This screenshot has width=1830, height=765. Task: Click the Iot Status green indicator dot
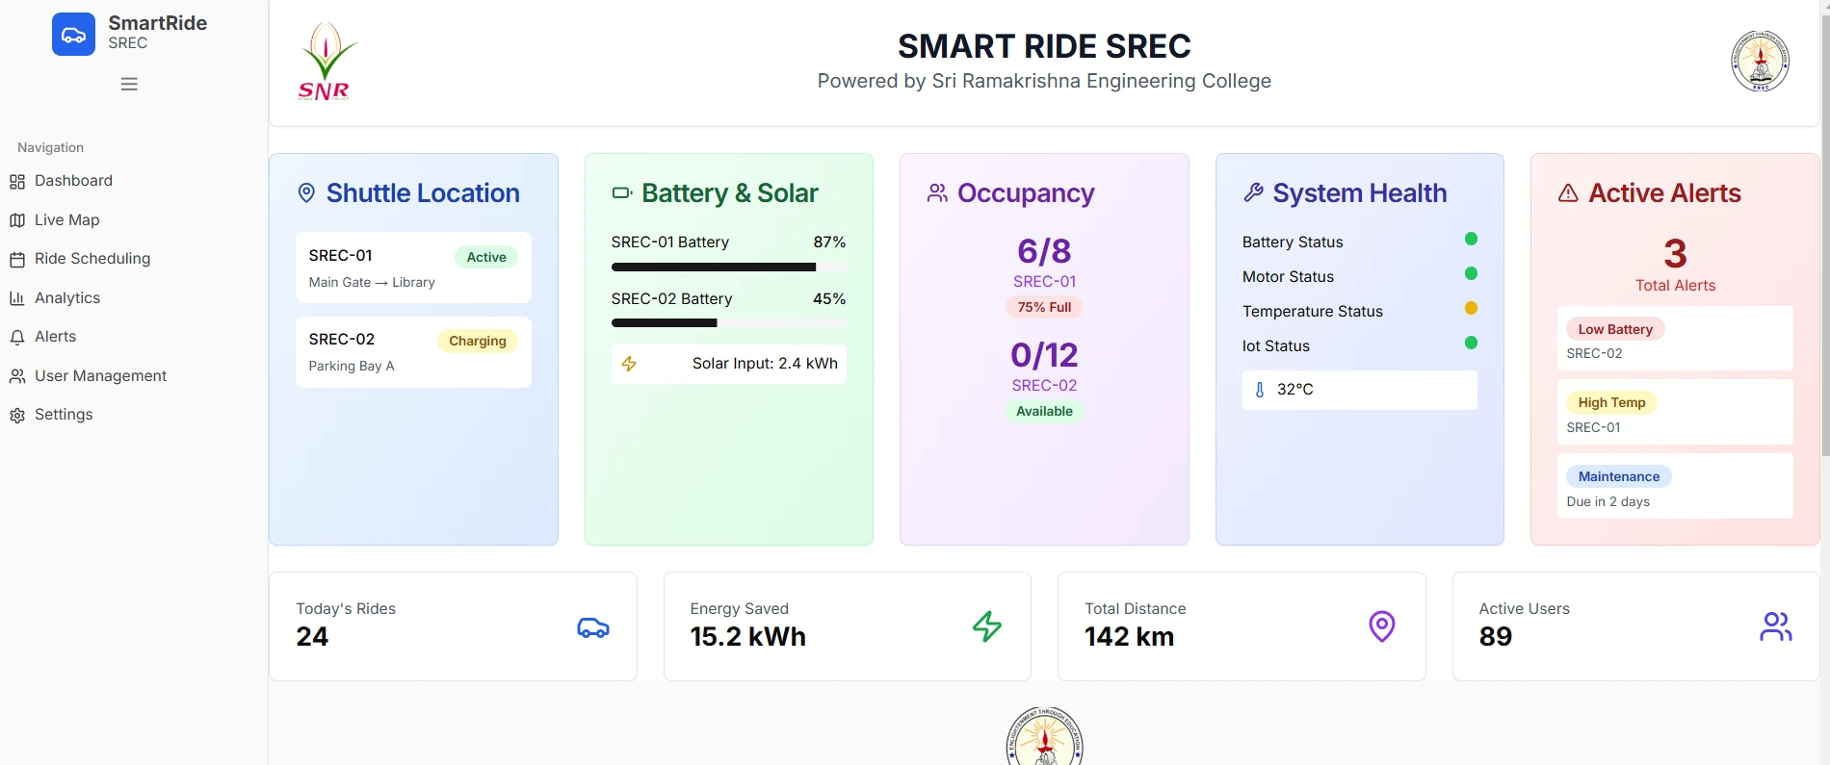(x=1471, y=343)
